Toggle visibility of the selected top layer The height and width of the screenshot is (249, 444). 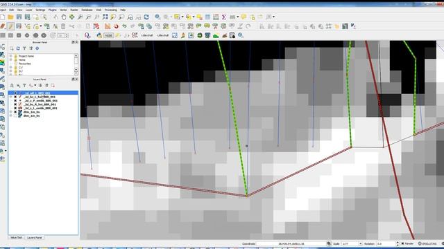point(15,93)
